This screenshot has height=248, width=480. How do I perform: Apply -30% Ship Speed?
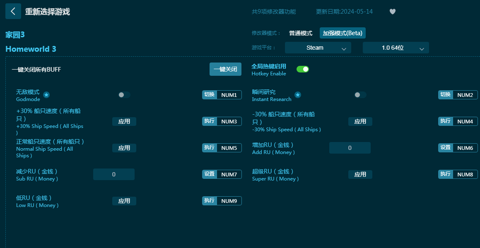pyautogui.click(x=360, y=122)
